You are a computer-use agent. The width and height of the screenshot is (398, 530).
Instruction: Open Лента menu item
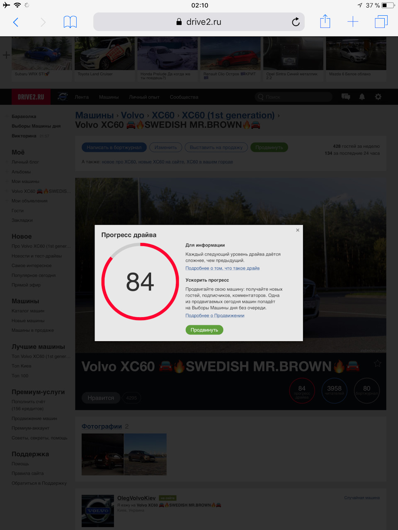click(82, 97)
